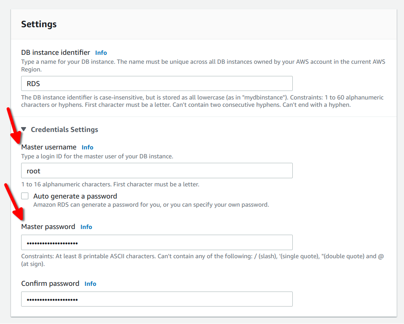Image resolution: width=404 pixels, height=324 pixels.
Task: View Info about Master password
Action: 86,227
